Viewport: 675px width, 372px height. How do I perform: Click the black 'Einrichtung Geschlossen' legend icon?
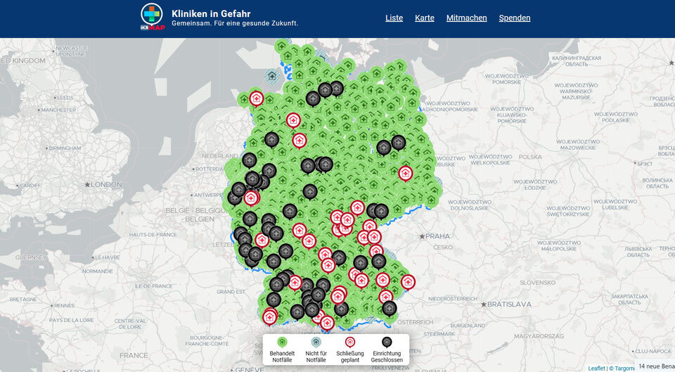[387, 342]
